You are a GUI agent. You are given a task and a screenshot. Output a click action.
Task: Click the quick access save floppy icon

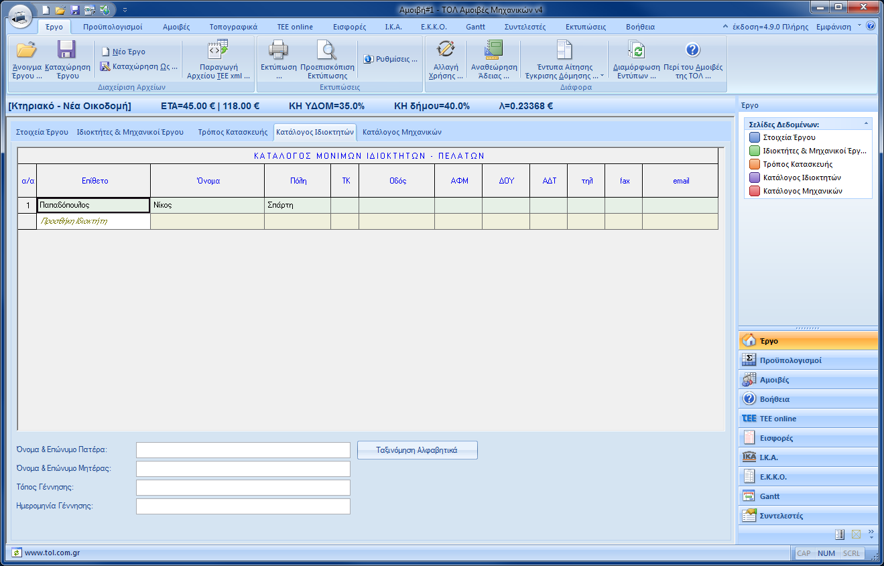point(75,10)
